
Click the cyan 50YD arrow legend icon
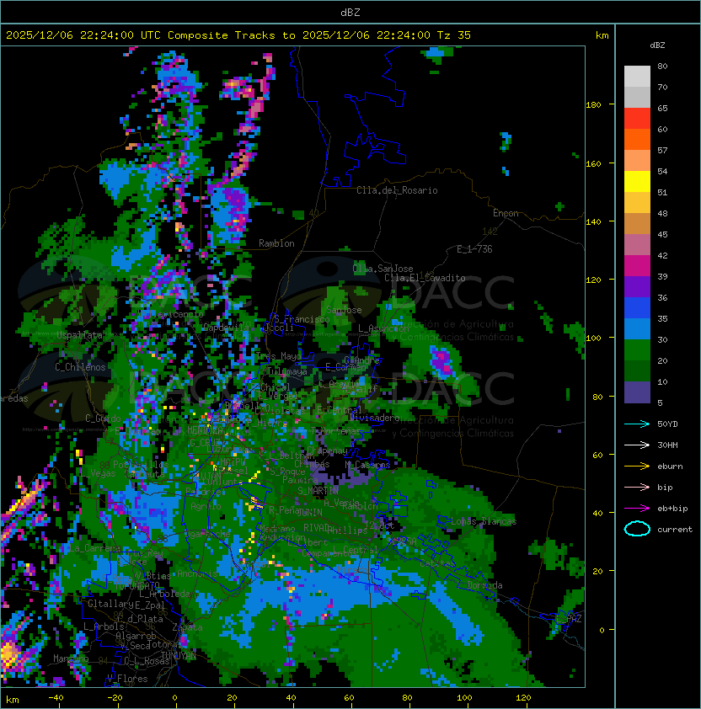(x=637, y=424)
